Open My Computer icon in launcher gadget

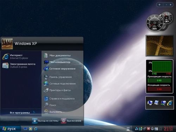pos(150,103)
